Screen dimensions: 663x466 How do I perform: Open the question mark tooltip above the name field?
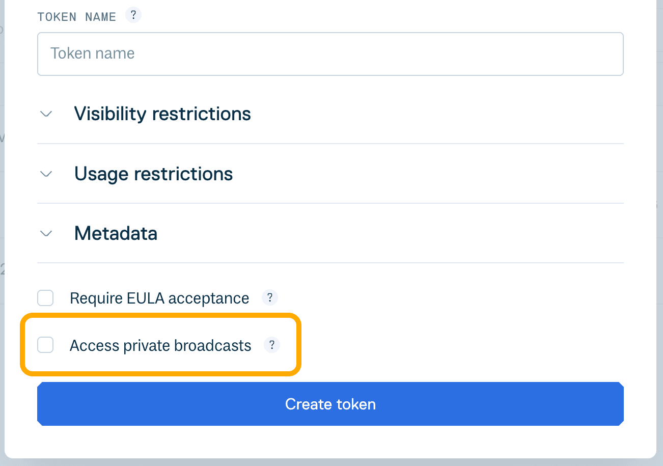[x=133, y=15]
